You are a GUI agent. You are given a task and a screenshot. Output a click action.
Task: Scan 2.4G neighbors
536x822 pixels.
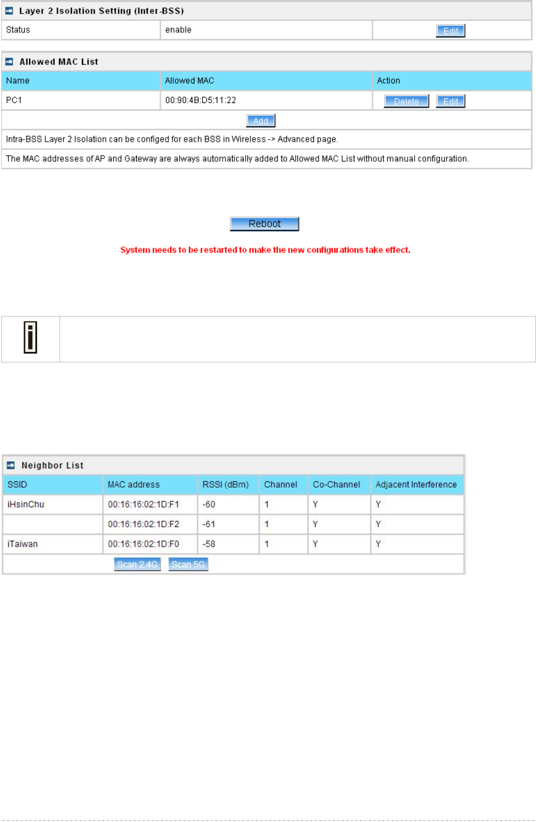[x=137, y=564]
